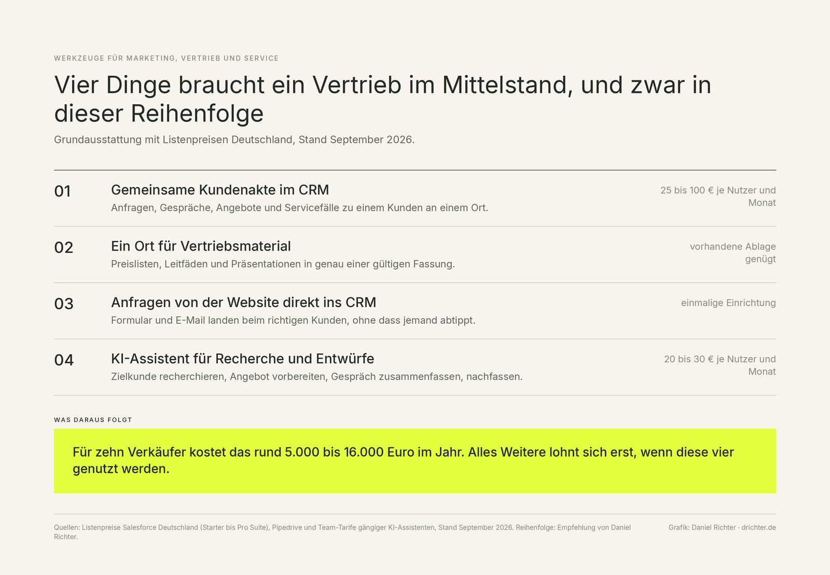
Task: Select 'KI-Assistent für Recherche und Entwürfe' heading
Action: 243,359
